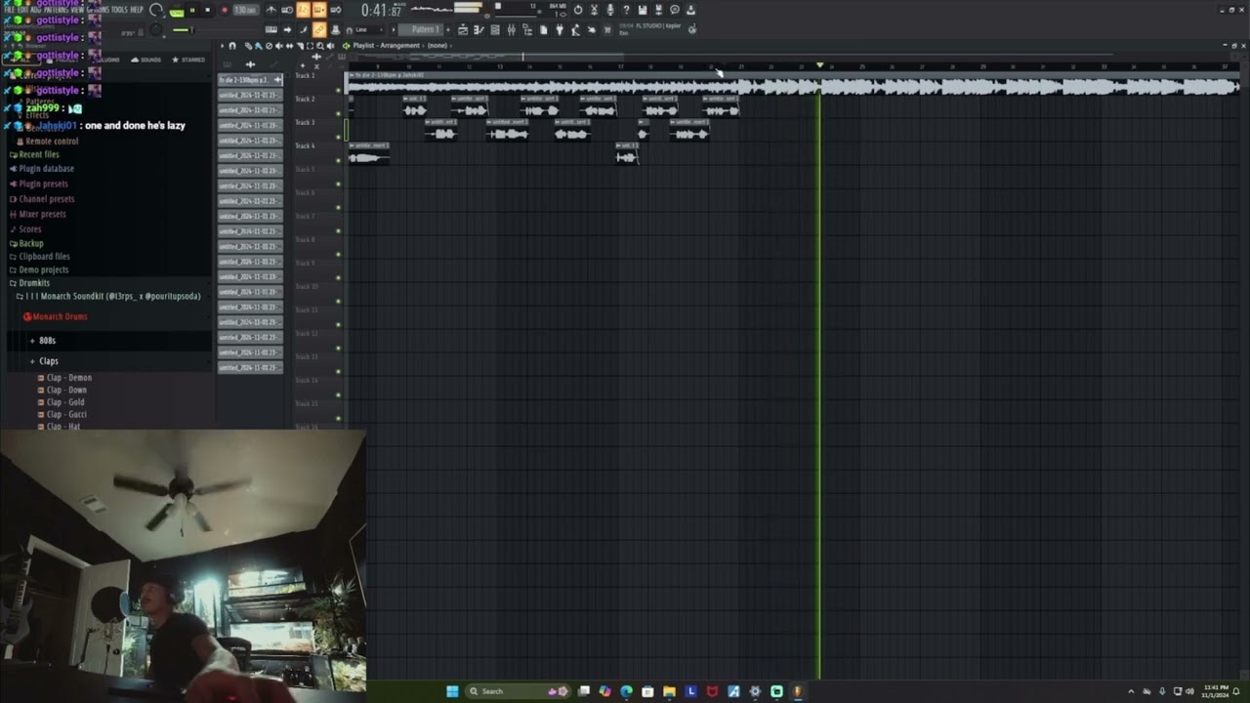This screenshot has height=703, width=1250.
Task: Open the Recent files browser folder
Action: click(34, 154)
